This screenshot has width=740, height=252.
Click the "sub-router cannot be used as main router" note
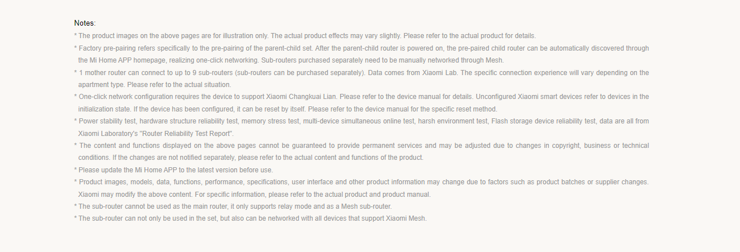(x=233, y=206)
